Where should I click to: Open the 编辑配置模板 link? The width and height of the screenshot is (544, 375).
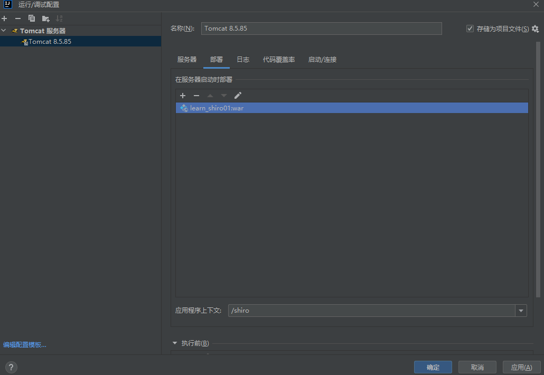pos(25,345)
